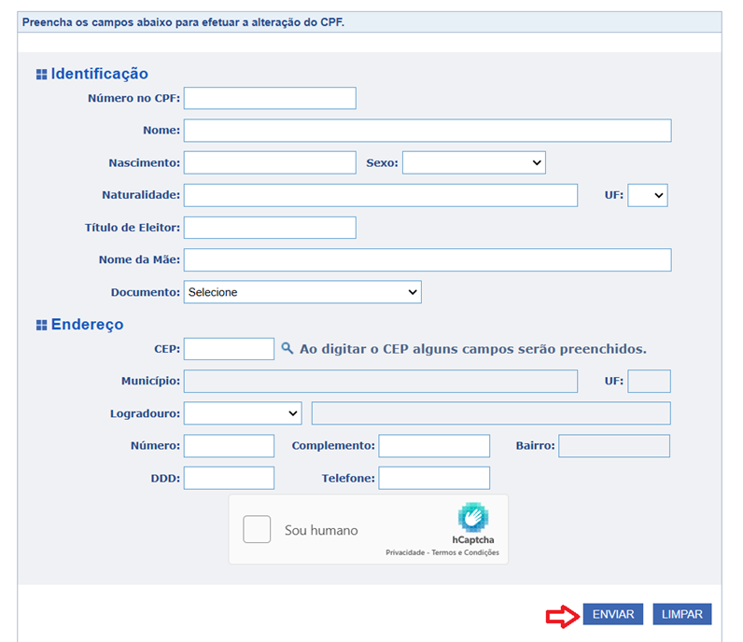743x642 pixels.
Task: Focus the Título de Eleitor field
Action: (270, 228)
